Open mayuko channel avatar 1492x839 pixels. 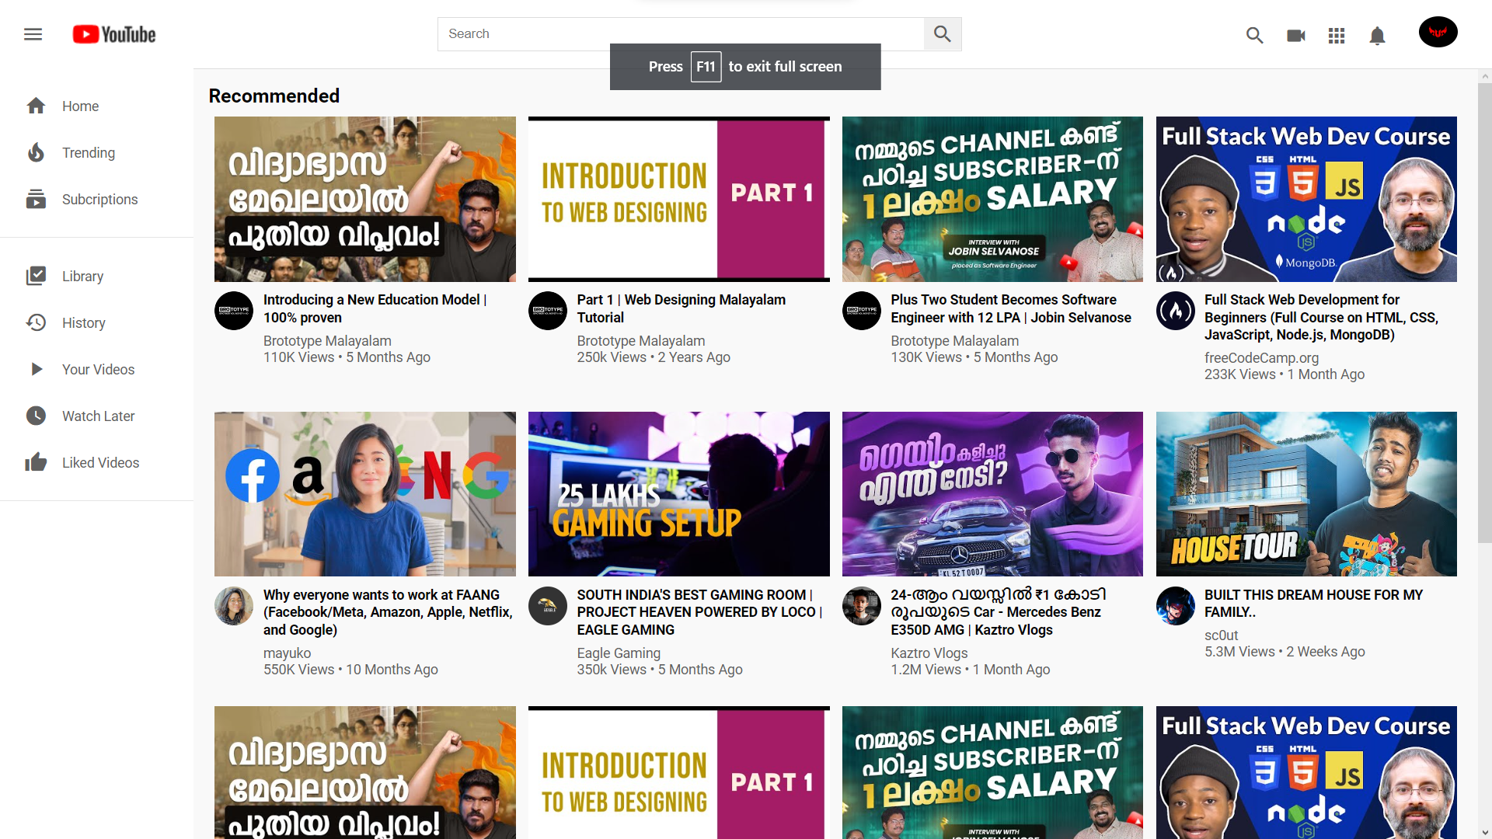click(x=234, y=606)
